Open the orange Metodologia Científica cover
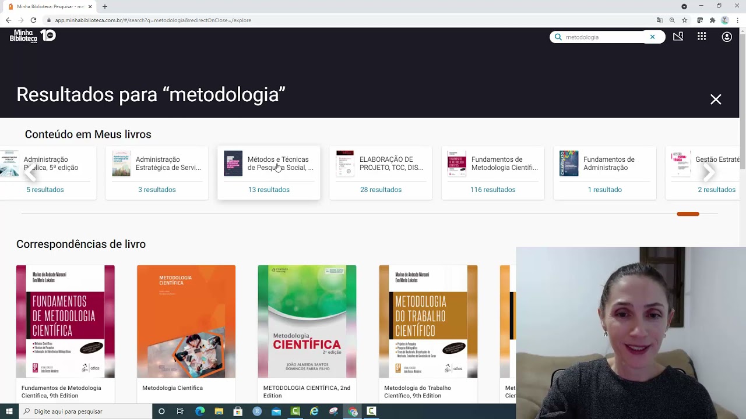Screen dimensions: 746x419 click(186, 321)
